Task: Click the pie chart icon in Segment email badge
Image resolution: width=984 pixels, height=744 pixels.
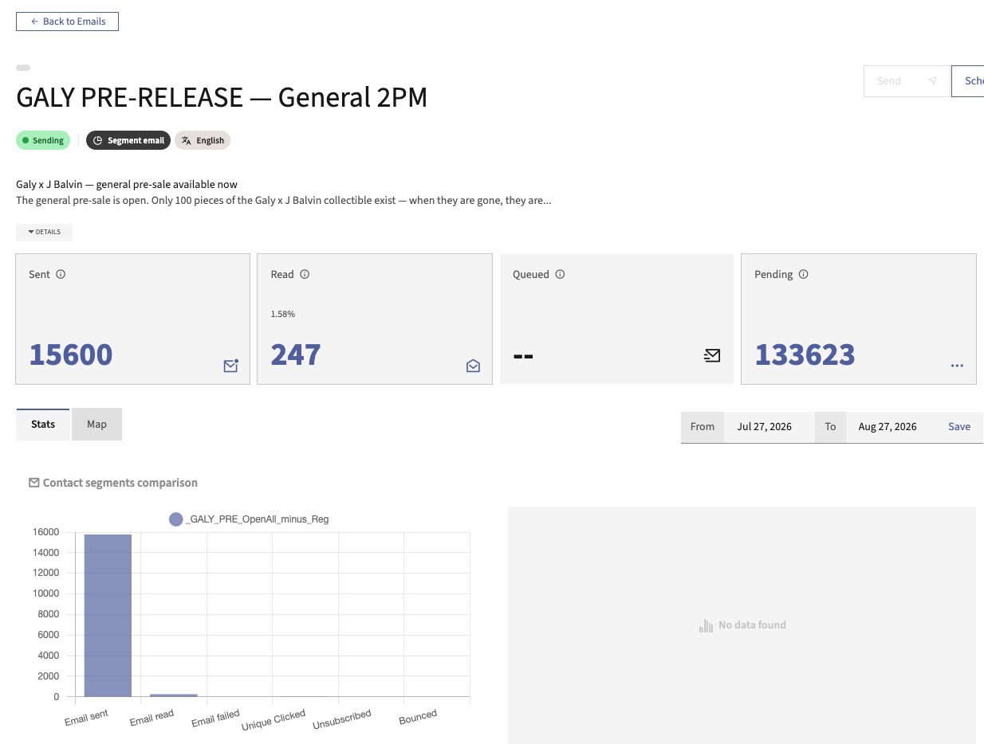Action: point(98,140)
